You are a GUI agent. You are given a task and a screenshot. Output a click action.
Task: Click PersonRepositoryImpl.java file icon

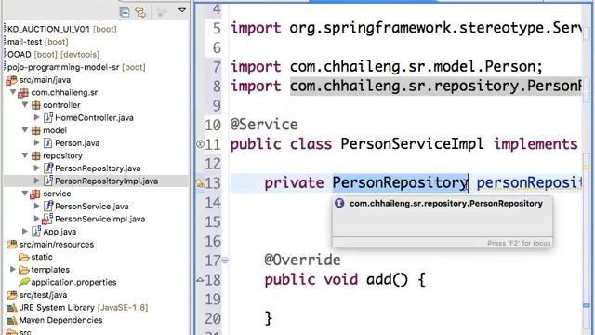point(48,181)
